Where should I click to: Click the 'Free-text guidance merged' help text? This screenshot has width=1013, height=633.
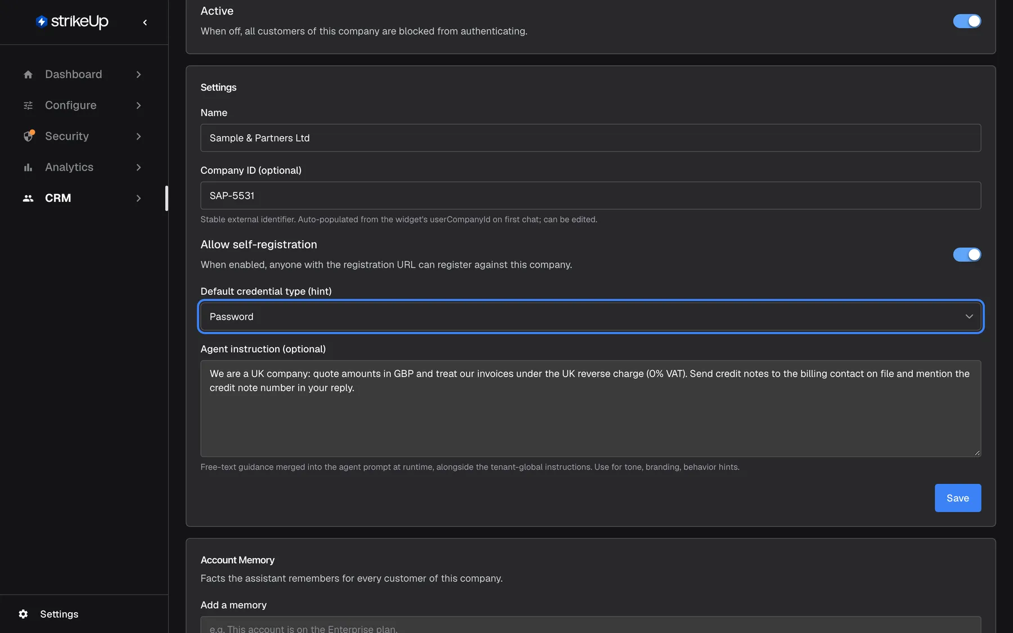pyautogui.click(x=470, y=467)
